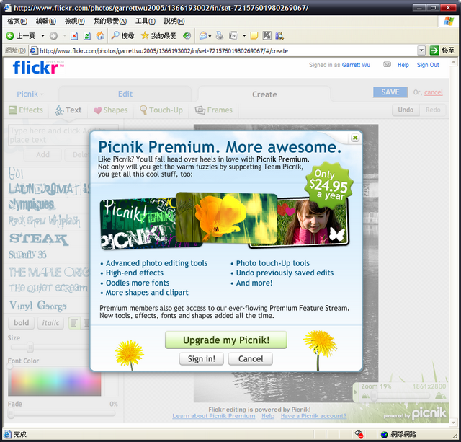Open Learn about Picnik Premium link
Viewport: 461px width, 442px height.
click(x=214, y=416)
